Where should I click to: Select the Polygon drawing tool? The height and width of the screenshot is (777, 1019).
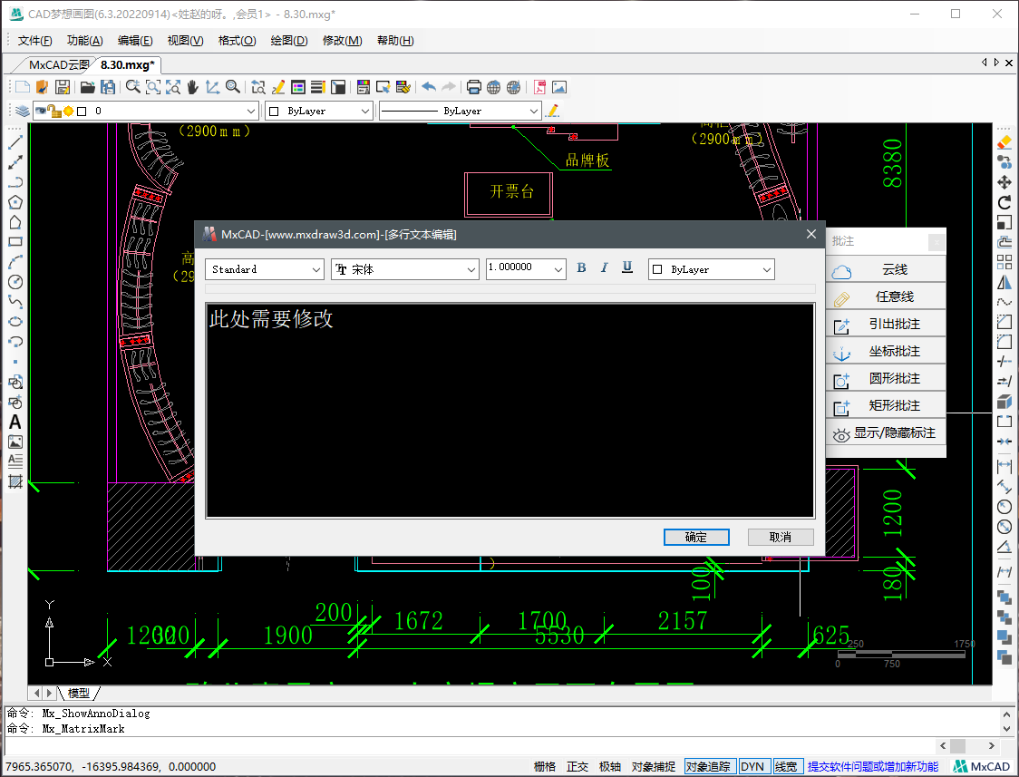[15, 202]
